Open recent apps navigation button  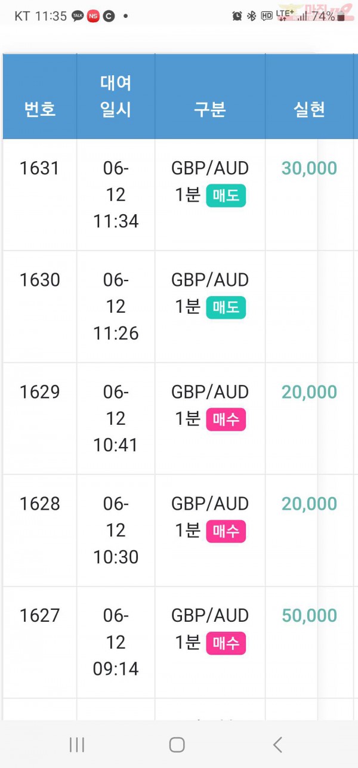[76, 744]
